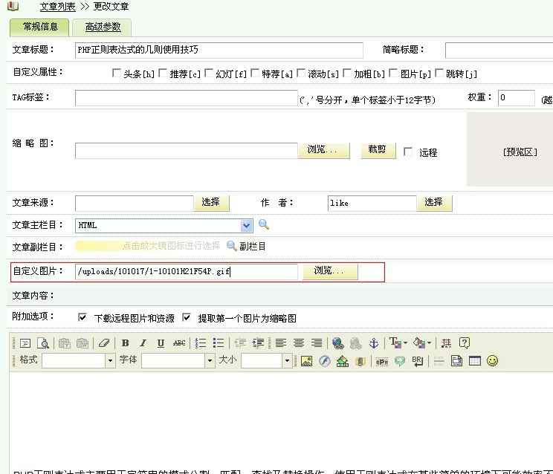
Task: Uncheck 提取第一个图片为缩略图 option
Action: coord(187,317)
